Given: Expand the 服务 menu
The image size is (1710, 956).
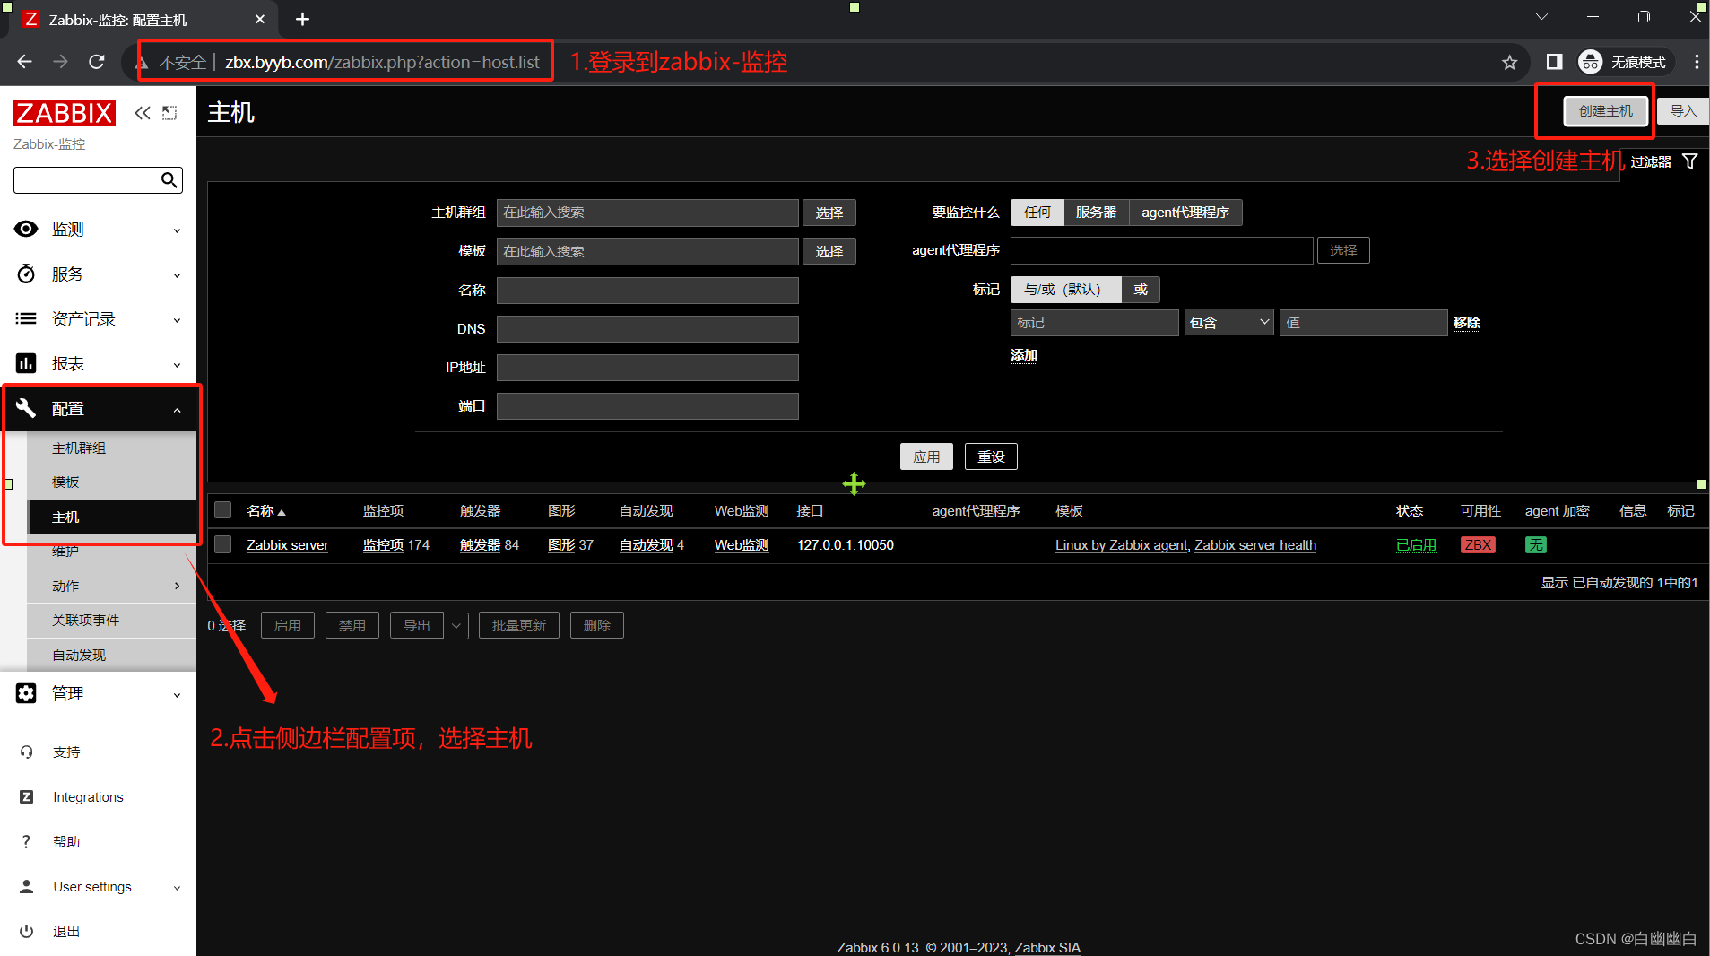Looking at the screenshot, I should (177, 275).
